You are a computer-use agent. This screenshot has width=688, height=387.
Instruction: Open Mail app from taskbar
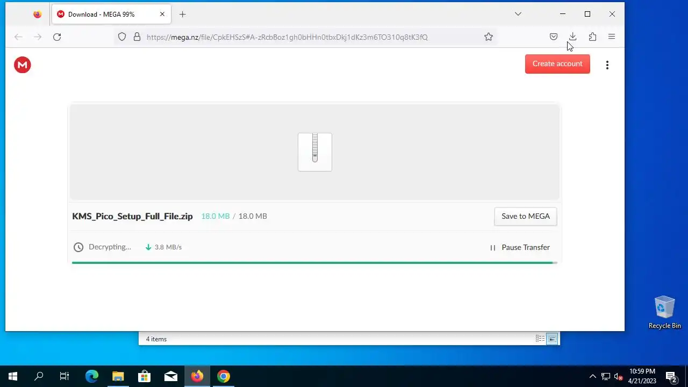(x=171, y=376)
